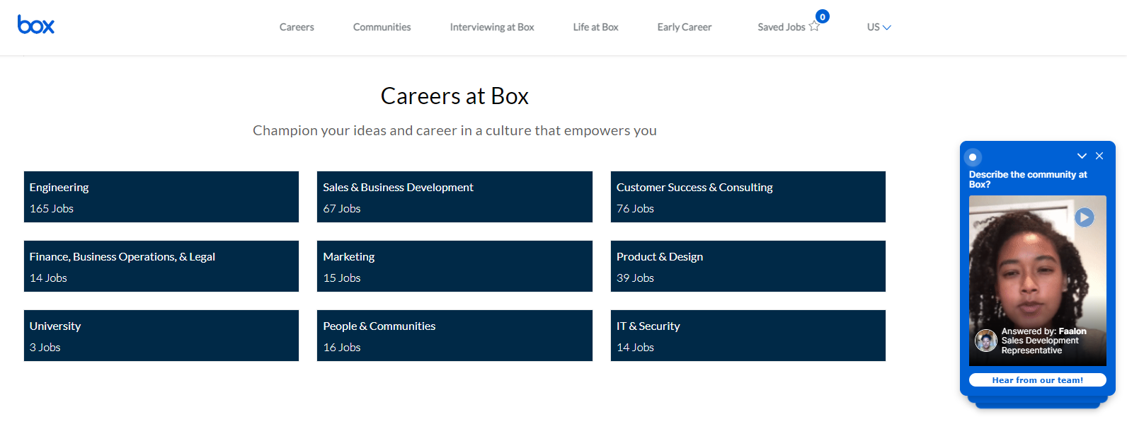This screenshot has height=434, width=1127.
Task: Click Faalon's small avatar in the video widget
Action: pyautogui.click(x=985, y=341)
